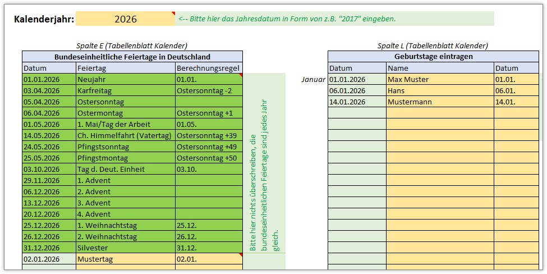547x274 pixels.
Task: Click the 'Ch. Himmelfahrt (Vatertag)' cell
Action: tap(125, 135)
